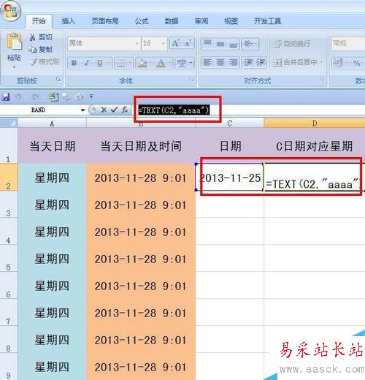
Task: Click the accounting number format icon
Action: [x=338, y=63]
